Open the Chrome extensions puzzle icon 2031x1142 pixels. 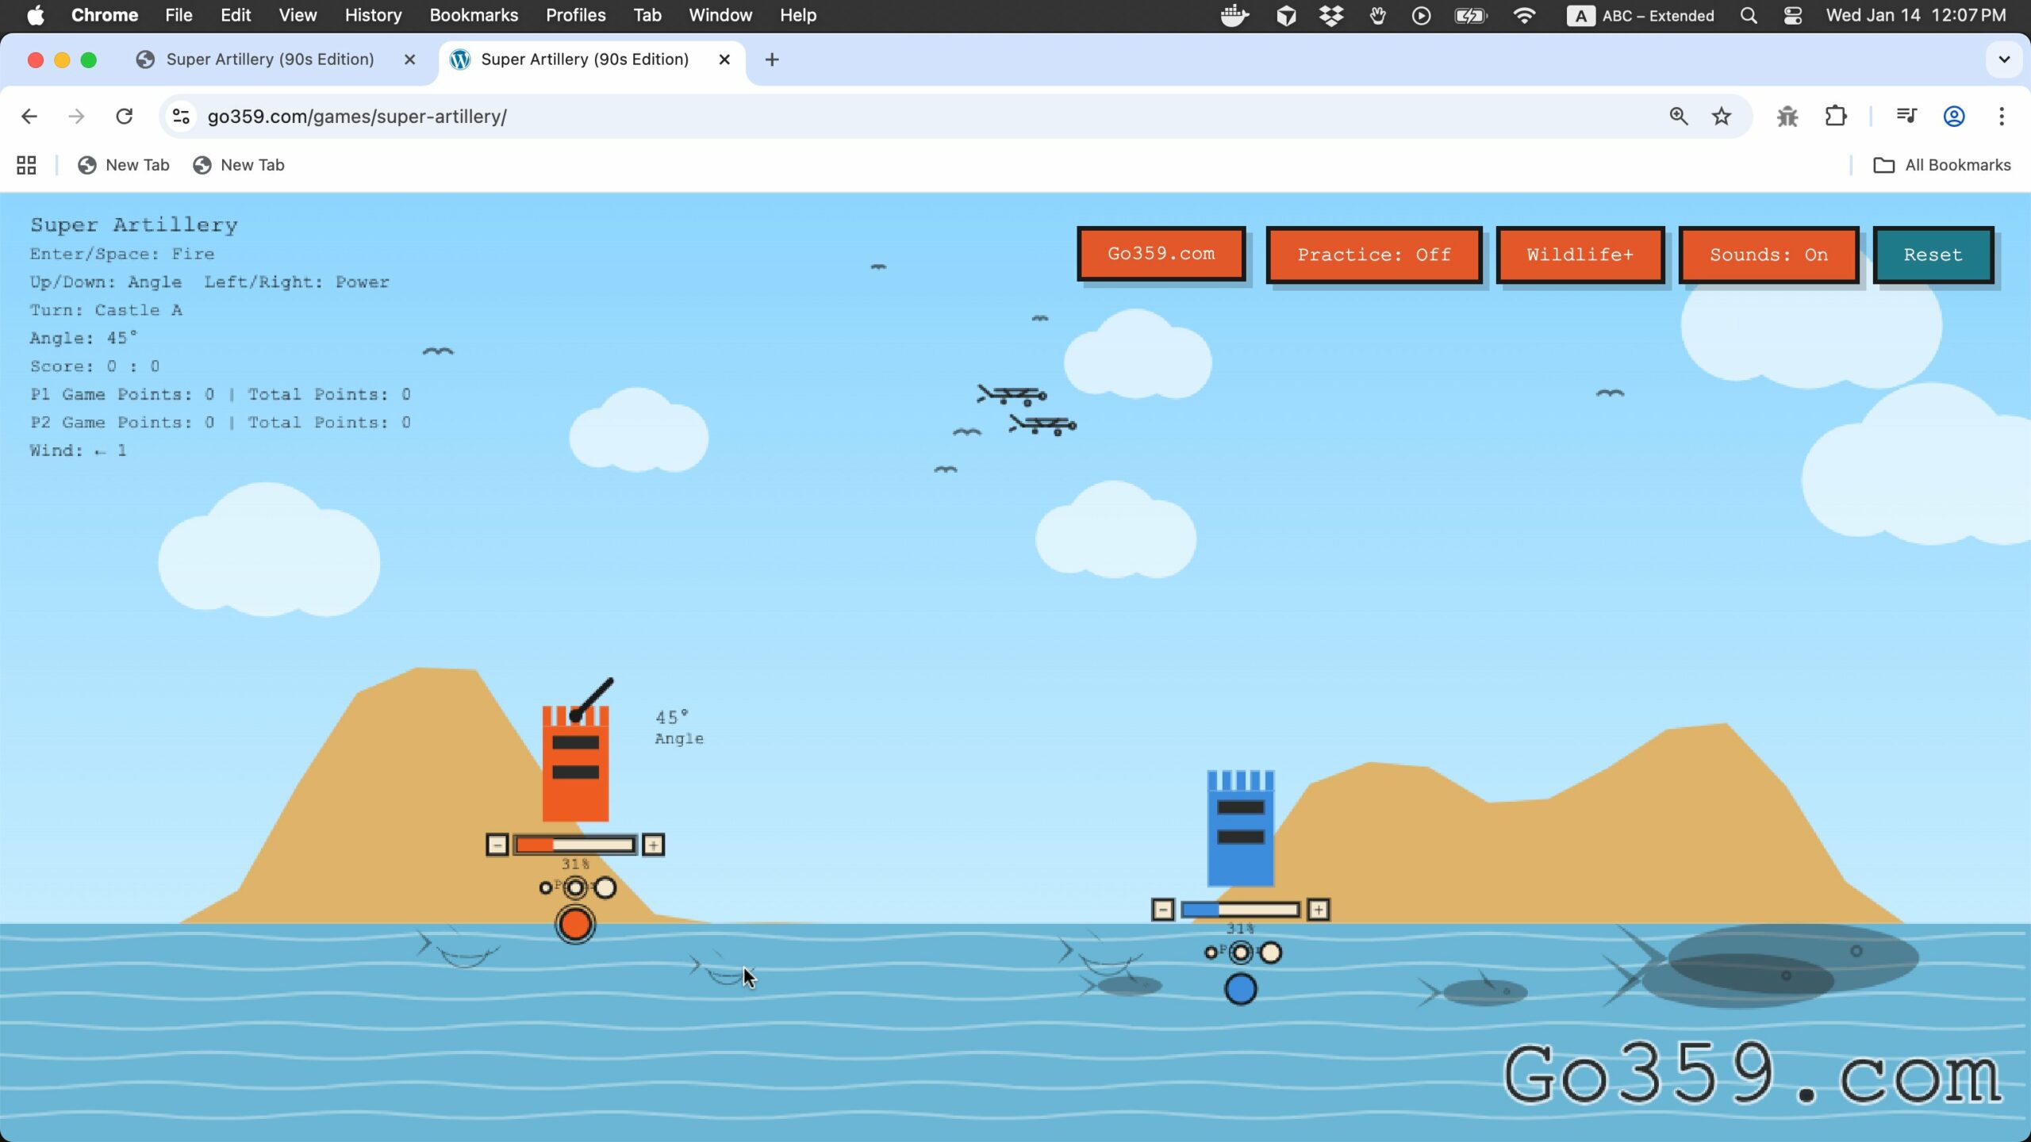(1835, 117)
